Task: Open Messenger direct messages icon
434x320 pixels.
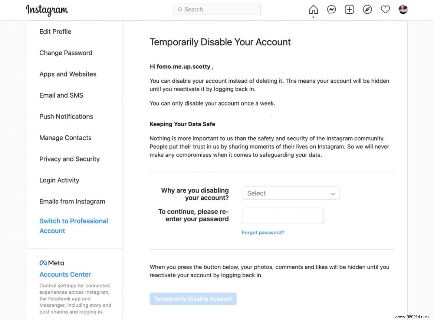Action: coord(331,9)
